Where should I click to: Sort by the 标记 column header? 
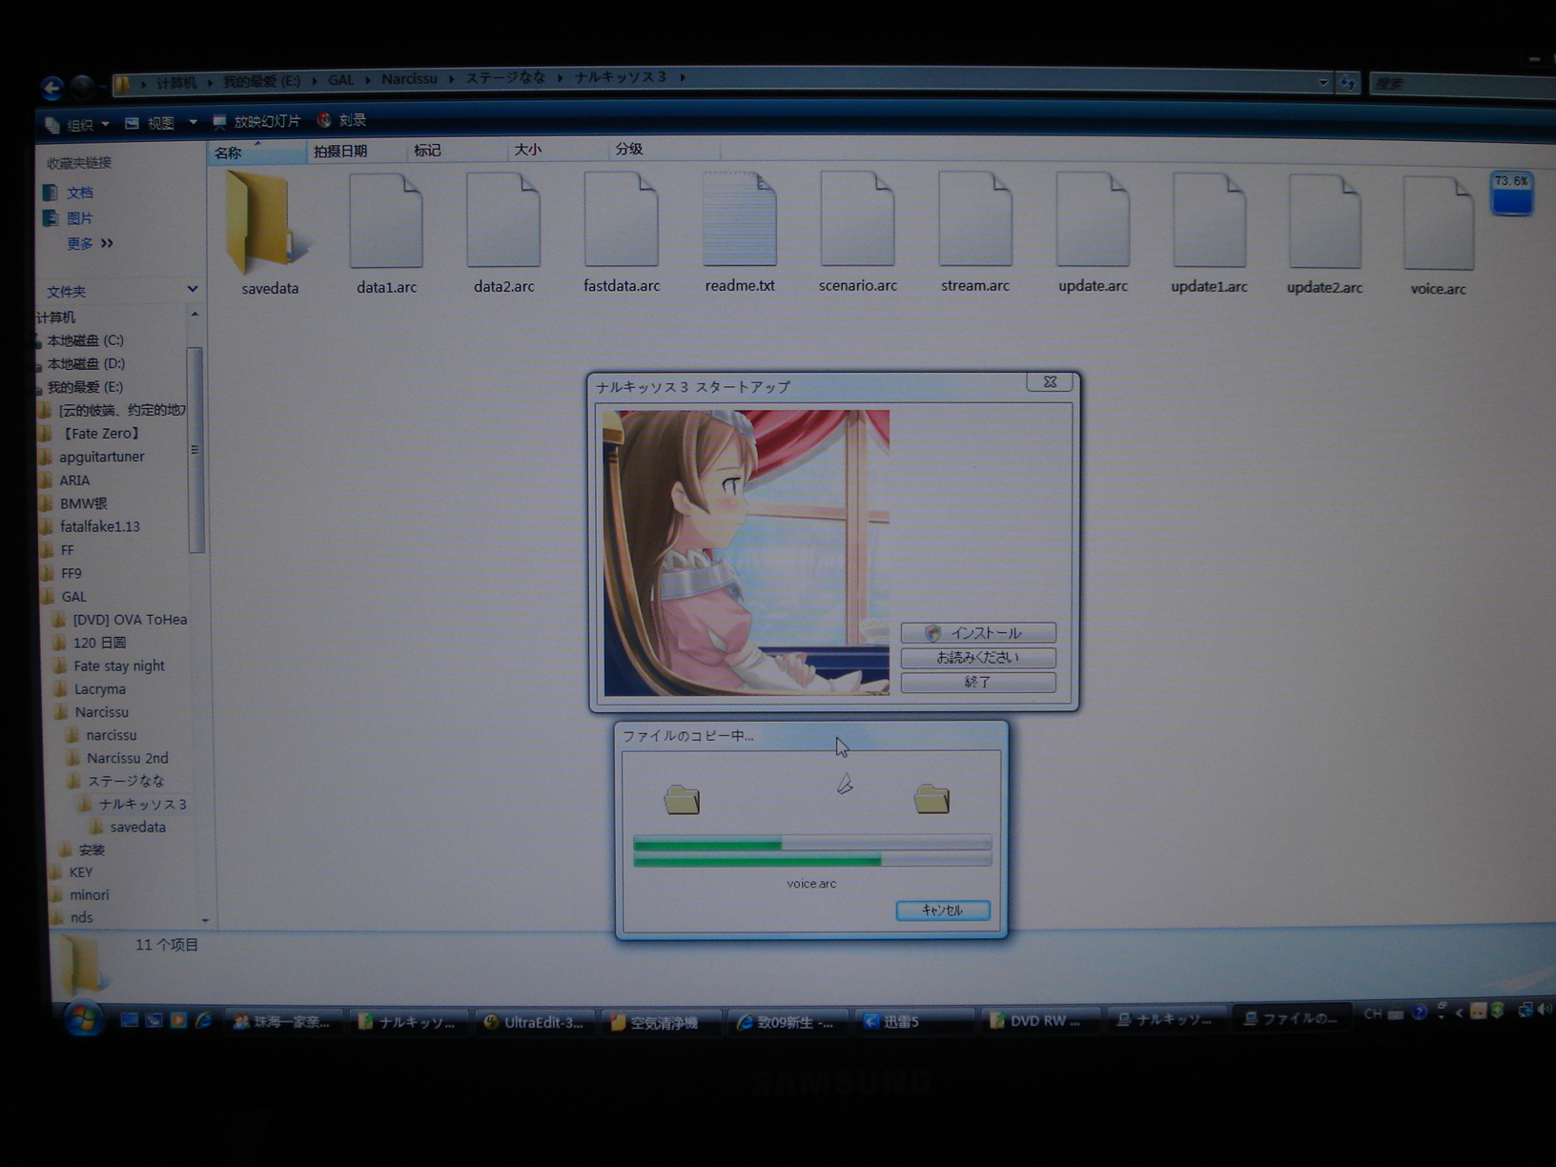point(457,151)
